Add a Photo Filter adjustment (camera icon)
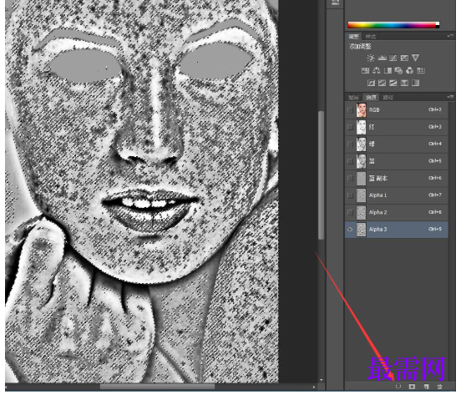This screenshot has width=461, height=395. coord(398,70)
